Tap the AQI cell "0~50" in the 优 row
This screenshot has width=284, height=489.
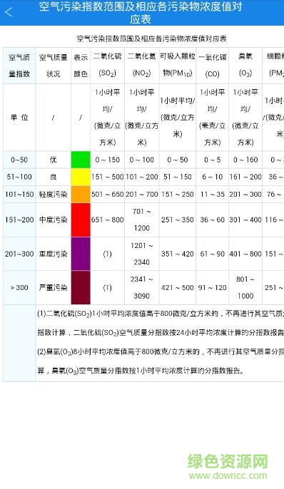coord(19,160)
